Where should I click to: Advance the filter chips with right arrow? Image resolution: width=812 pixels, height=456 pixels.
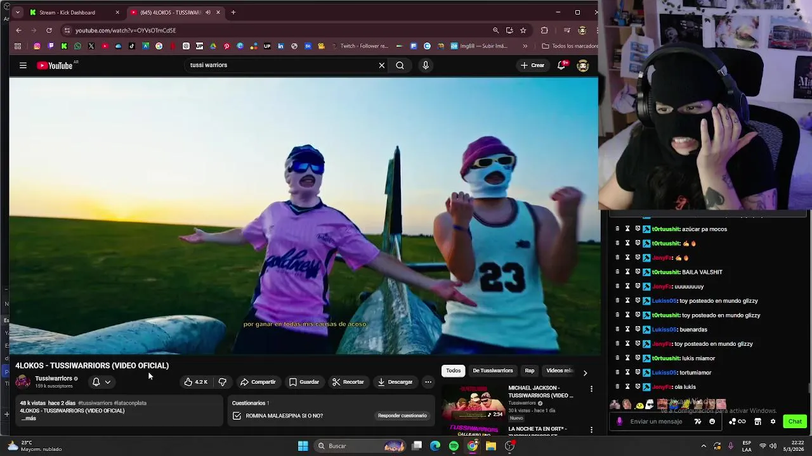point(585,373)
